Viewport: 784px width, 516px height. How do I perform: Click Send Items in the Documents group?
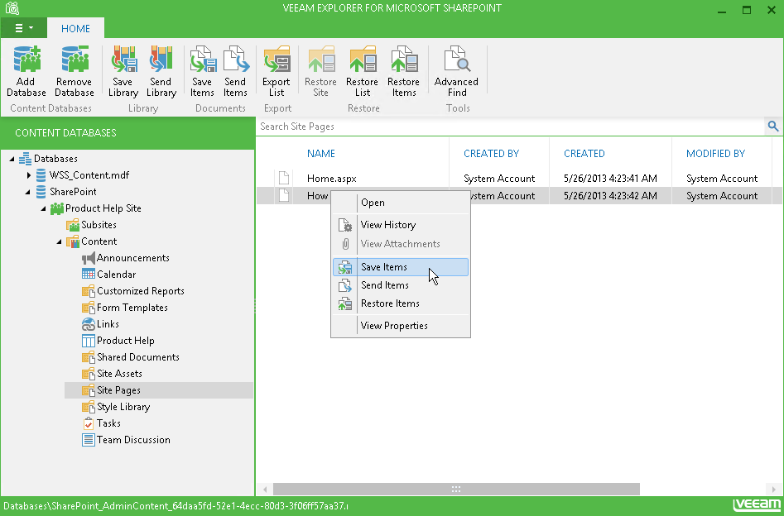(235, 71)
